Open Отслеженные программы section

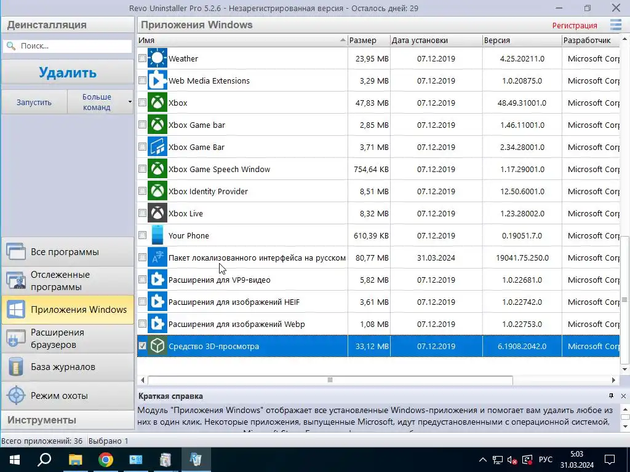pyautogui.click(x=68, y=280)
